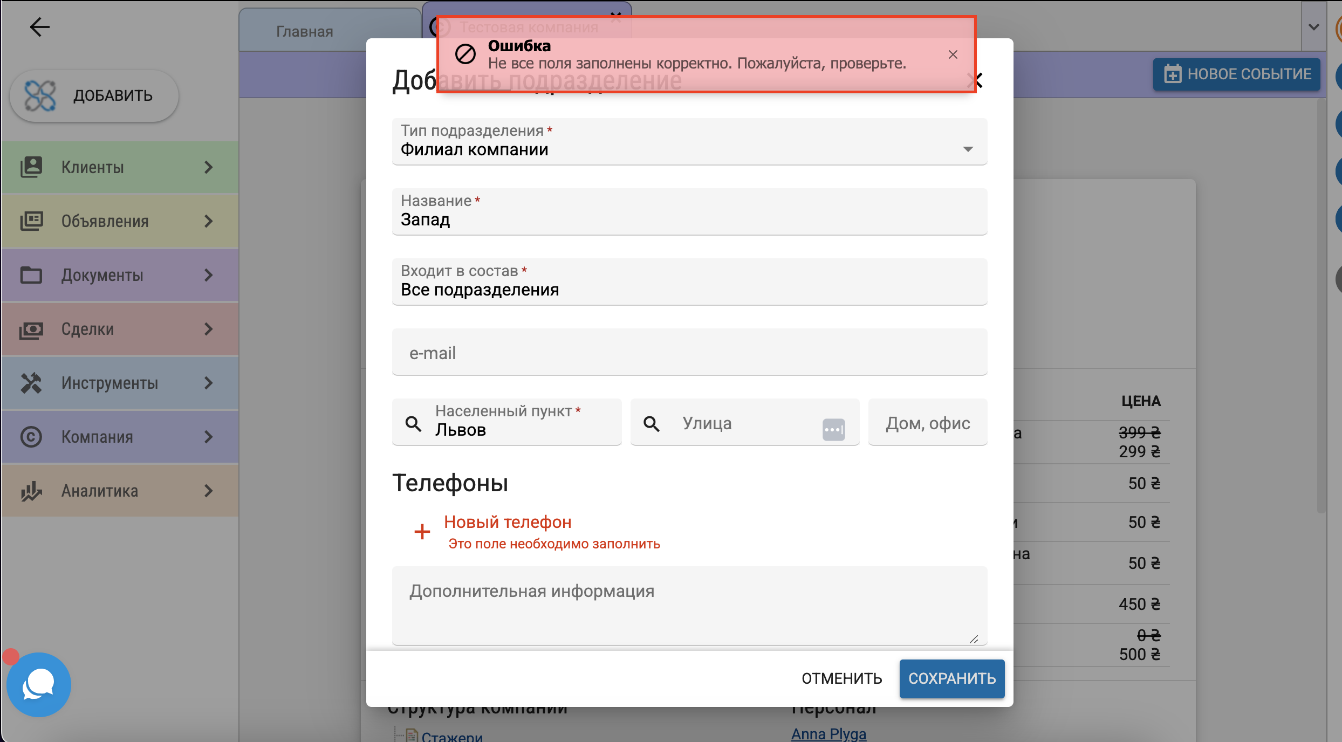The width and height of the screenshot is (1342, 742).
Task: Click the 450 ₴ price
Action: (1139, 604)
